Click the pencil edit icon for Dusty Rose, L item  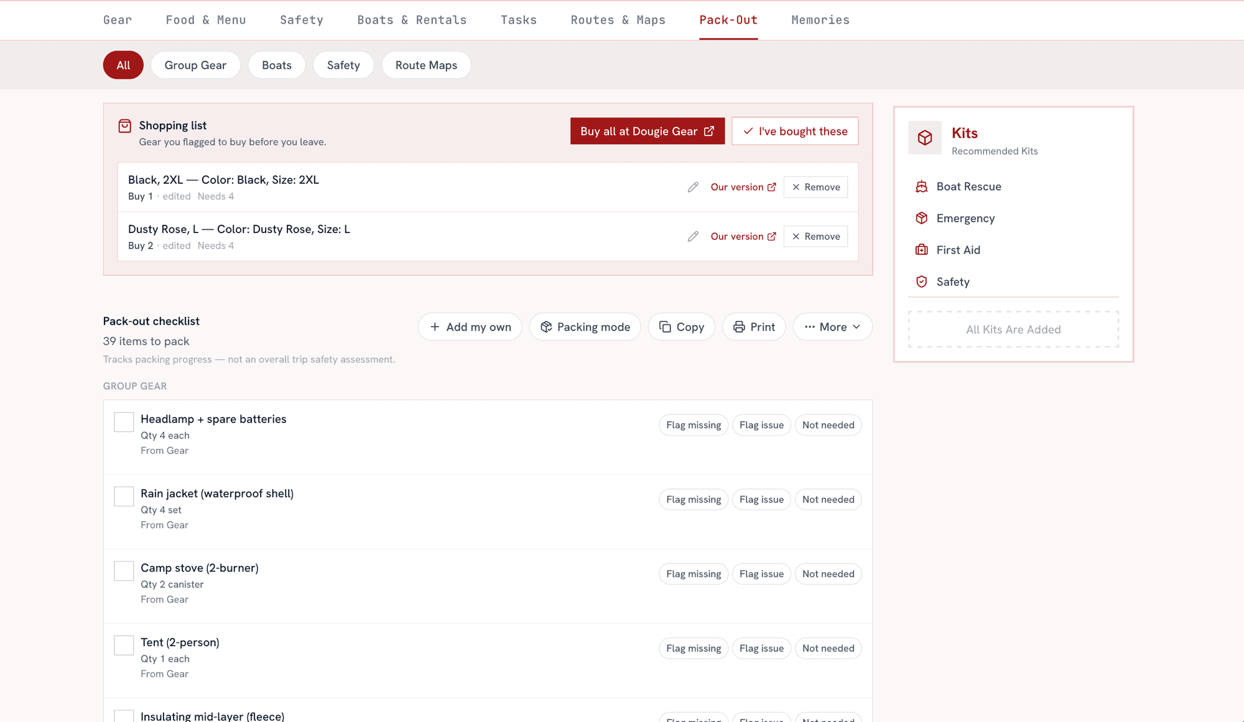pyautogui.click(x=693, y=237)
